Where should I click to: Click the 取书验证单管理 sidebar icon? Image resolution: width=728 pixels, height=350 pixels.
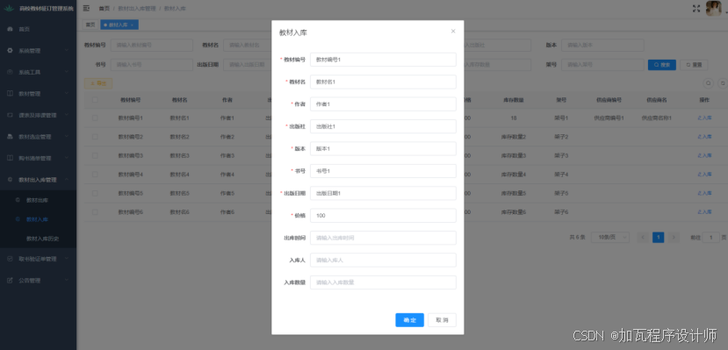[10, 259]
